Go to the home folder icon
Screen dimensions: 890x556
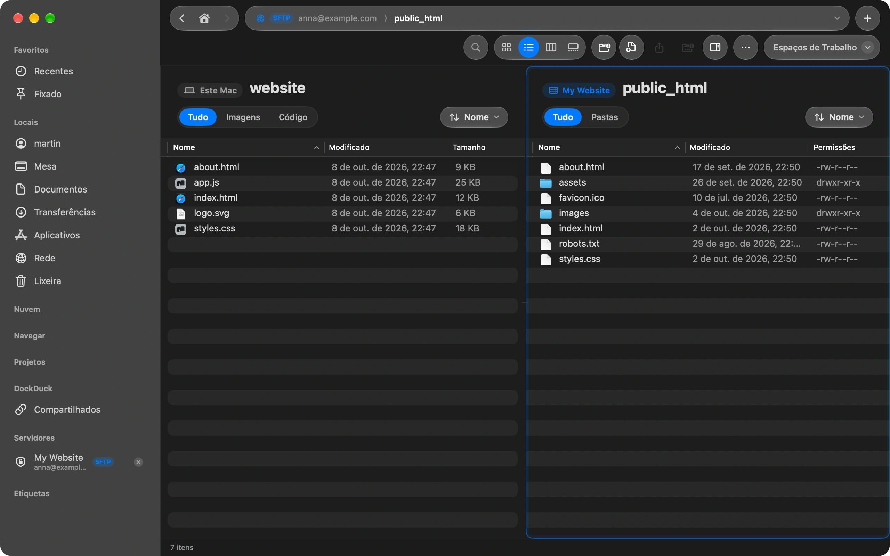click(204, 18)
